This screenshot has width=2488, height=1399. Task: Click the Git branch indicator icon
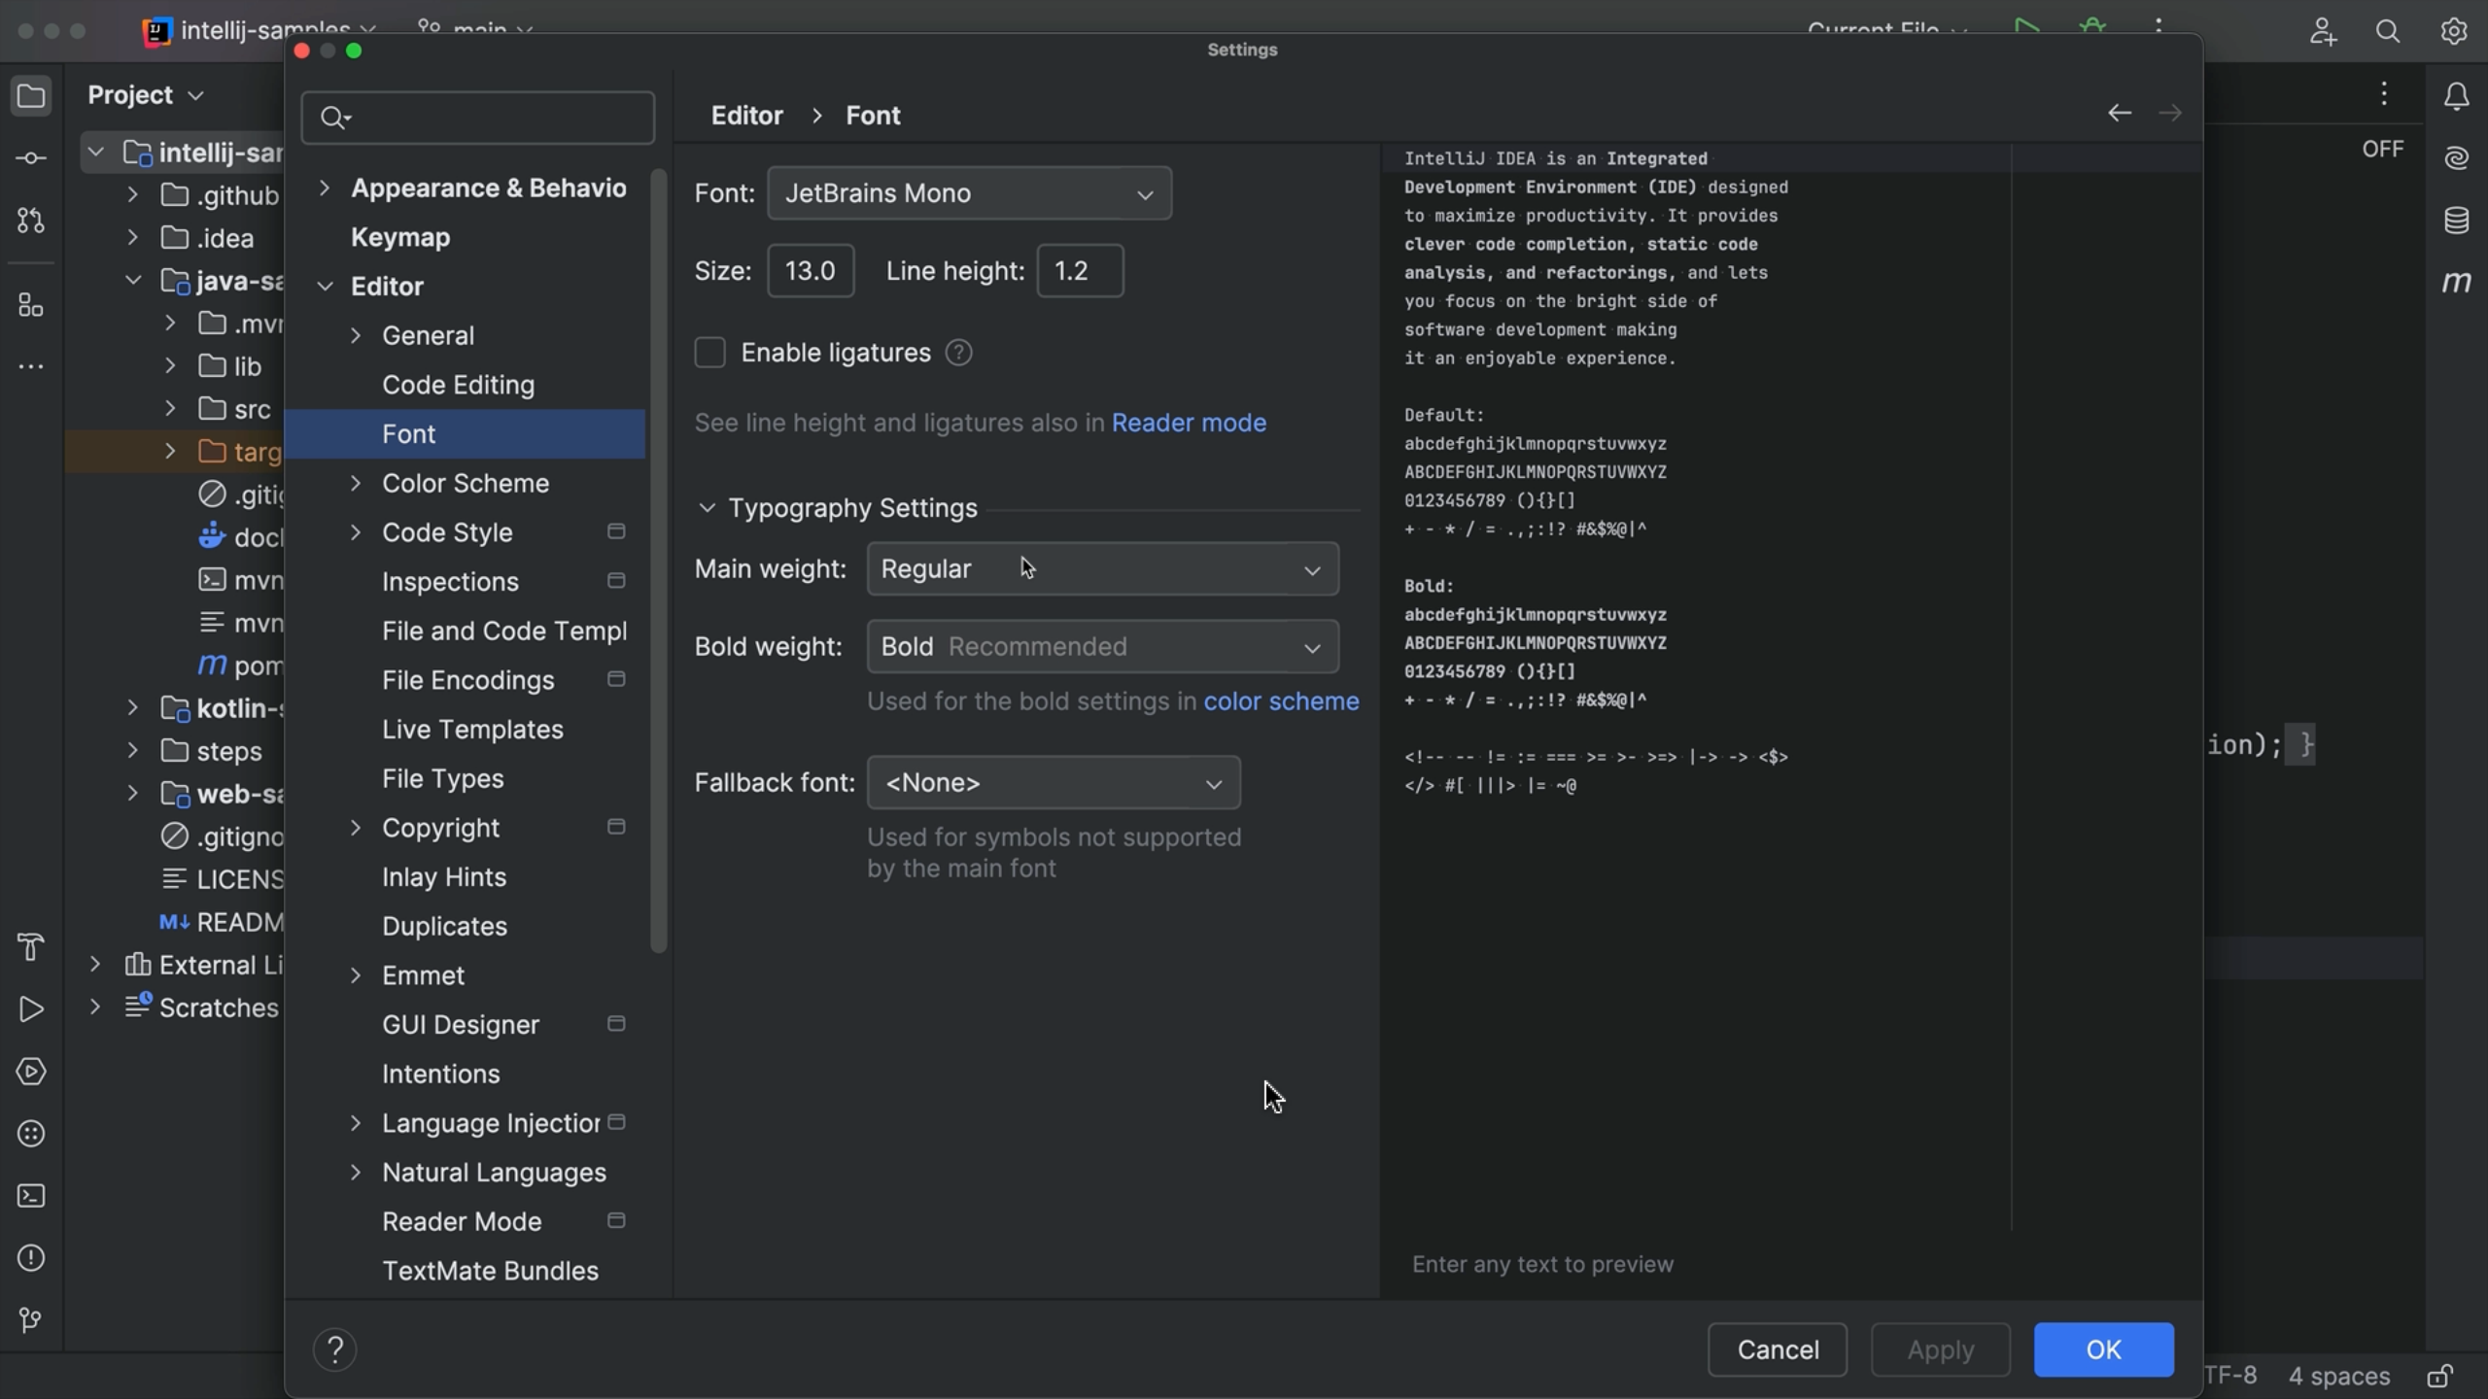coord(429,27)
